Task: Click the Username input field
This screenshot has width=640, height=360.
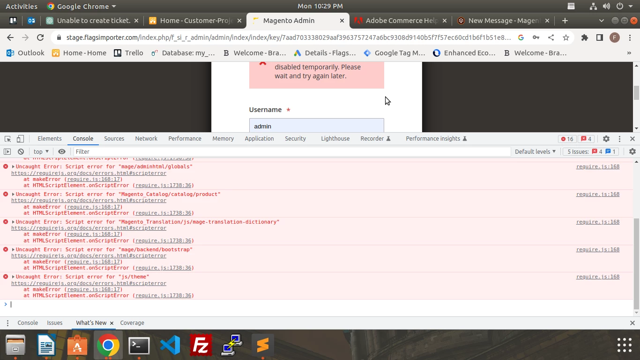Action: point(317,126)
